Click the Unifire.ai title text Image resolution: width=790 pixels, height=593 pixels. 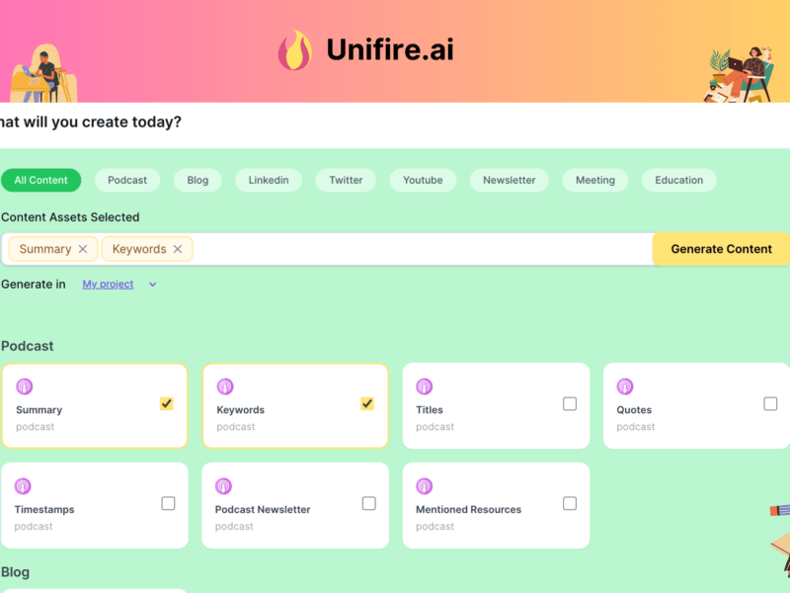click(390, 49)
